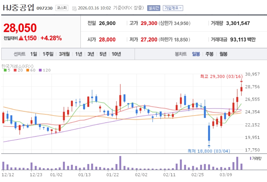Click the red 20-day moving average legend marker
The image size is (267, 182).
pos(15,70)
